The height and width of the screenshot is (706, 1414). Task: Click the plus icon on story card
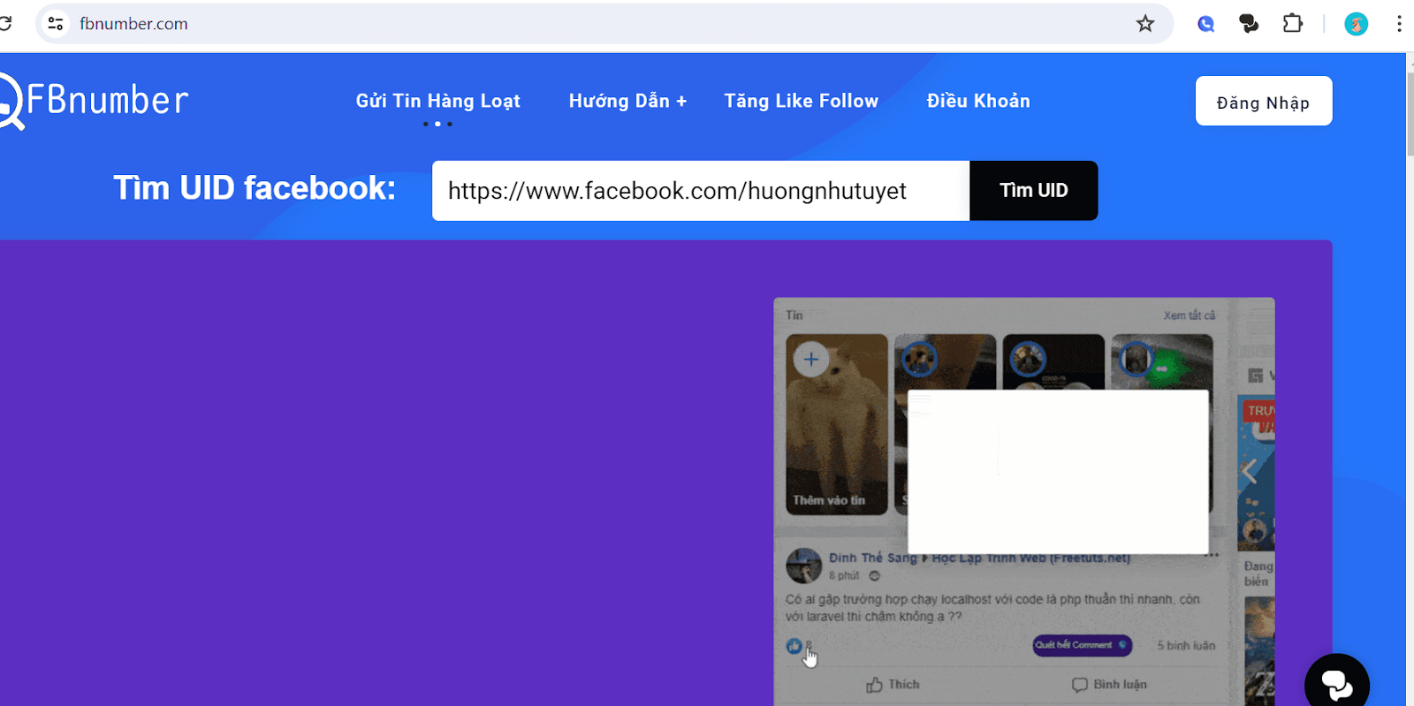(811, 360)
